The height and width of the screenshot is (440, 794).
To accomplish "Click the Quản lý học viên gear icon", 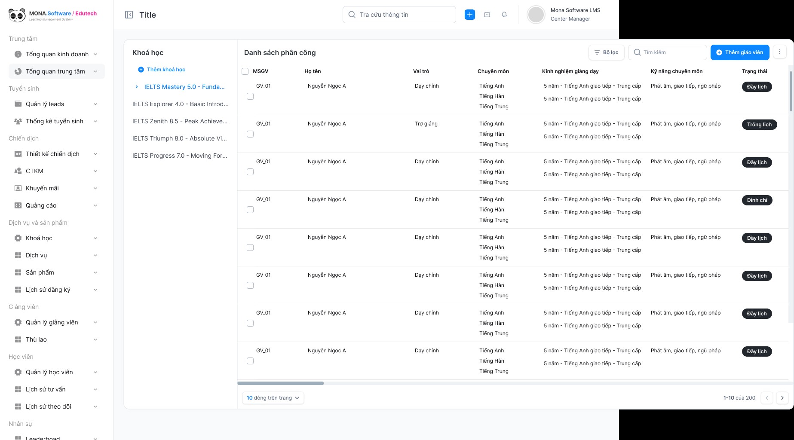I will click(x=18, y=372).
